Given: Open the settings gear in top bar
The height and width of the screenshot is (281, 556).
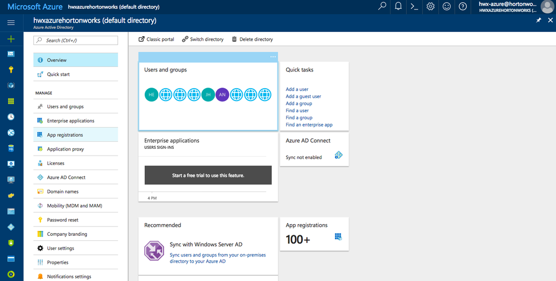Looking at the screenshot, I should [x=430, y=7].
